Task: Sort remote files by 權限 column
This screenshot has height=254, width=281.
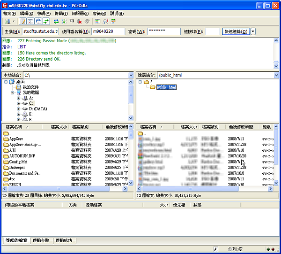Action: click(x=266, y=127)
